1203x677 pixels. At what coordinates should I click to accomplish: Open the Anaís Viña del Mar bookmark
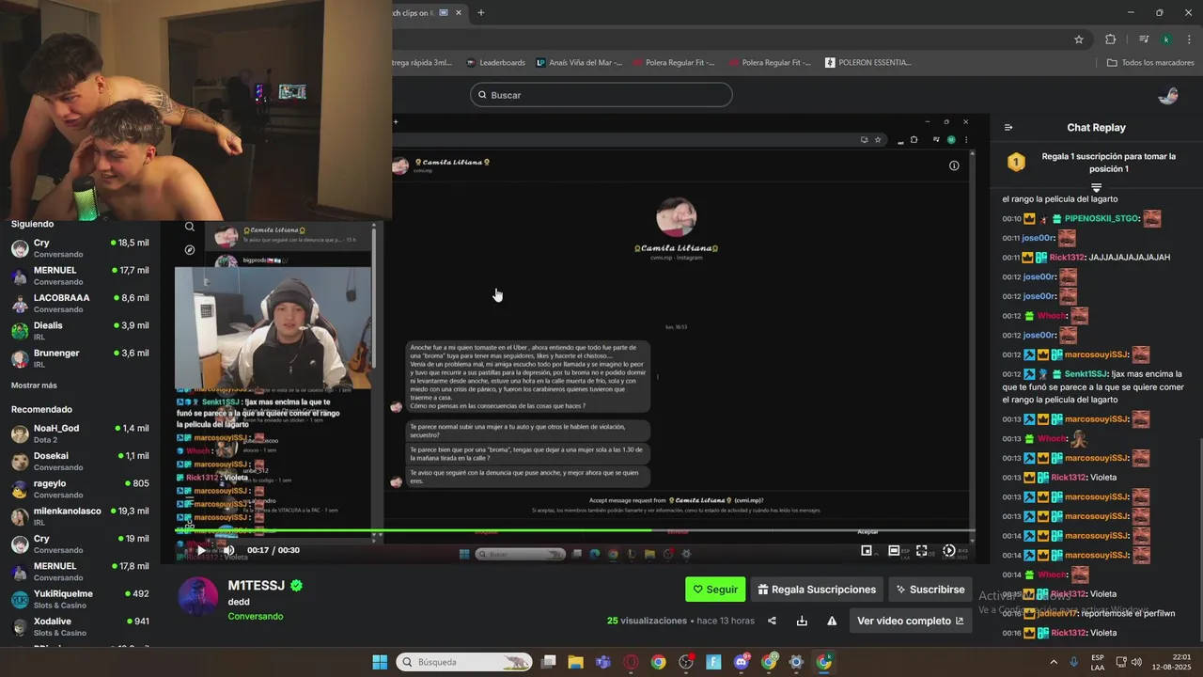coord(579,63)
